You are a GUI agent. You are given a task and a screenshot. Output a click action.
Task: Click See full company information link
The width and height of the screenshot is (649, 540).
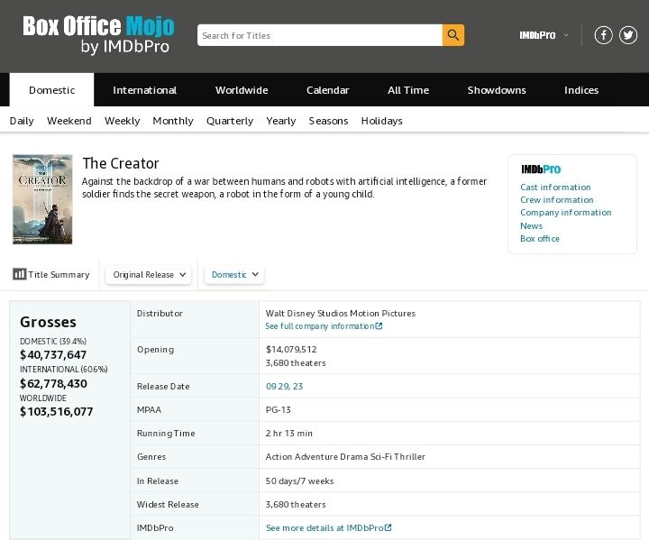tap(324, 326)
